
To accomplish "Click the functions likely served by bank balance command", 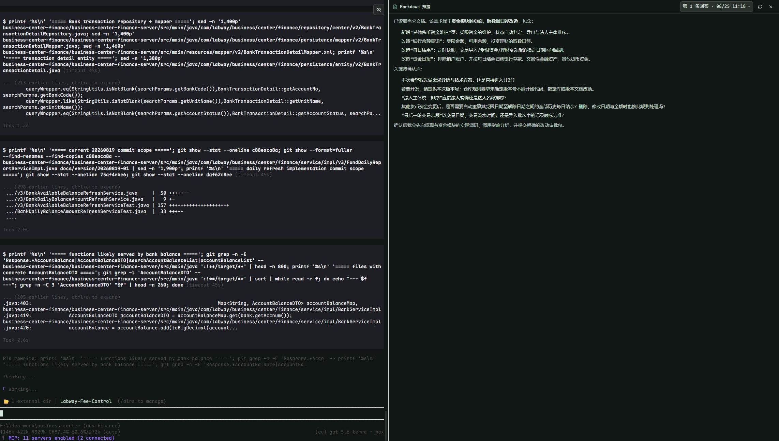I will tap(192, 269).
